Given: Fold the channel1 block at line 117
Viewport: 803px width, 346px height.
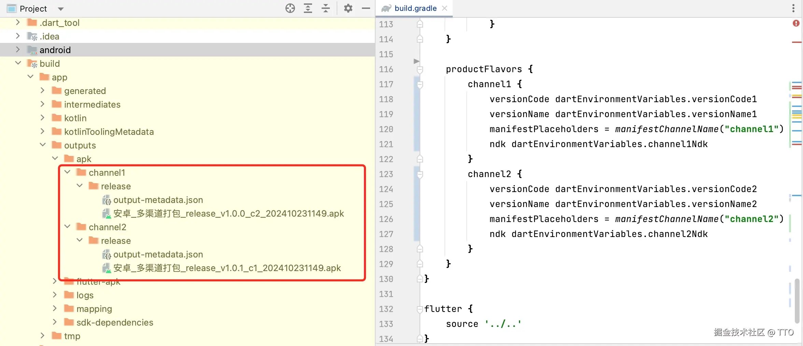Looking at the screenshot, I should (x=420, y=84).
